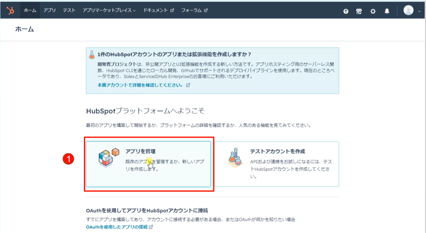Click the flasks icon on テストアカウントを作成

pyautogui.click(x=235, y=158)
